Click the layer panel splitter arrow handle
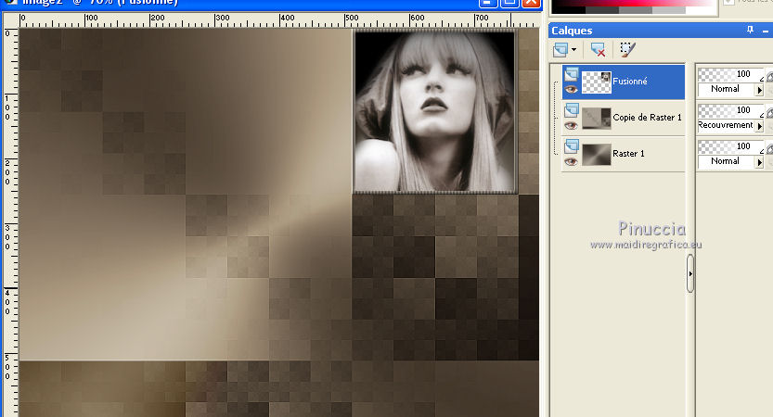773x417 pixels. pyautogui.click(x=690, y=273)
